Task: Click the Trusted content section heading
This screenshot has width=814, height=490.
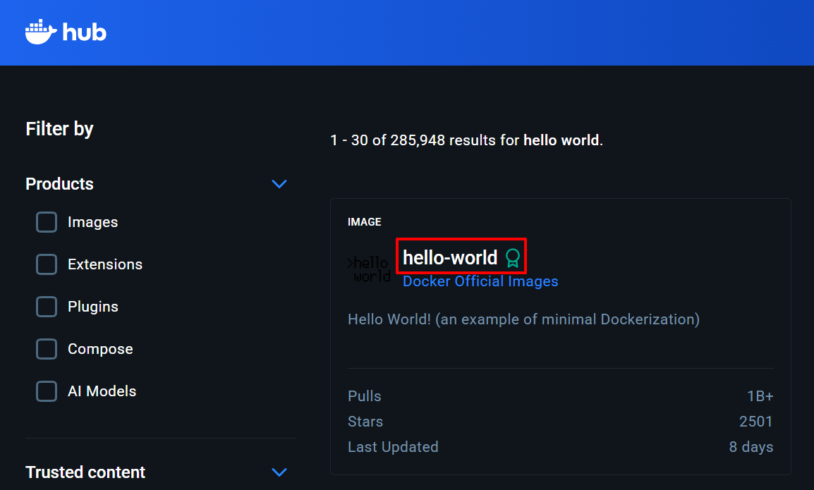Action: [85, 472]
